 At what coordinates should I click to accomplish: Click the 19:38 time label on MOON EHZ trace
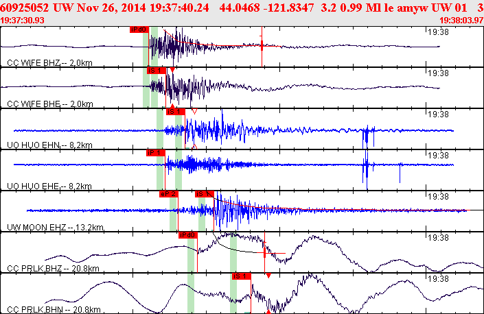coord(438,197)
